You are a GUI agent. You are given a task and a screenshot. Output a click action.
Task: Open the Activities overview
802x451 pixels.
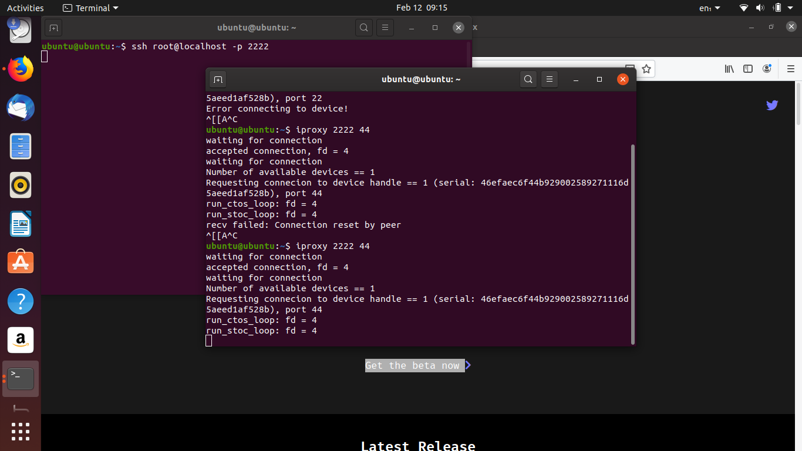[25, 8]
